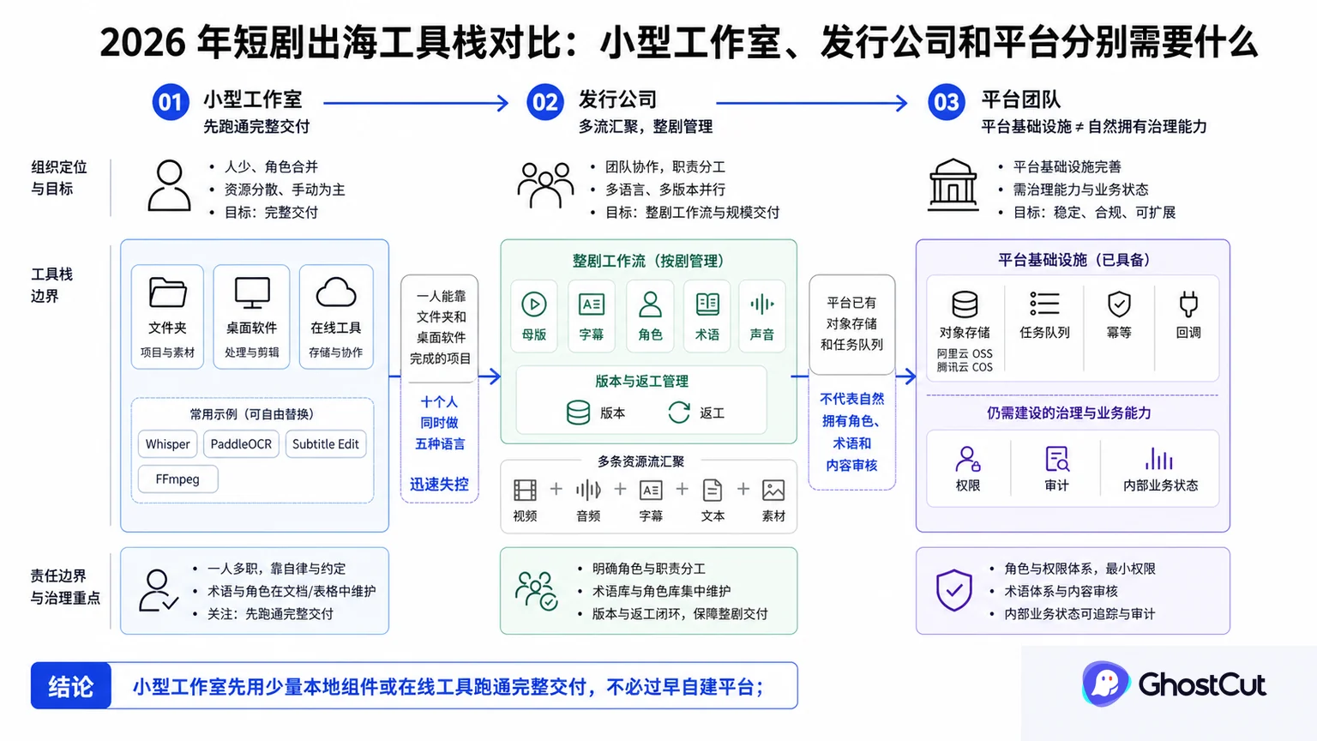Select the 任务队列 list icon
Image resolution: width=1317 pixels, height=741 pixels.
(x=1044, y=304)
